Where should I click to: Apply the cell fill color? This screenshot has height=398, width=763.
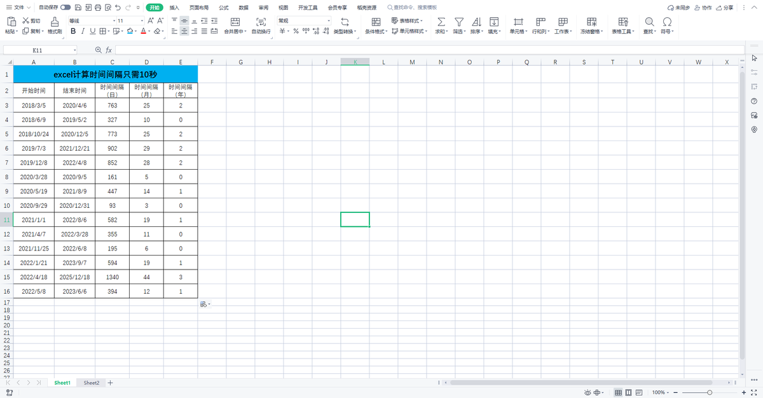point(129,31)
